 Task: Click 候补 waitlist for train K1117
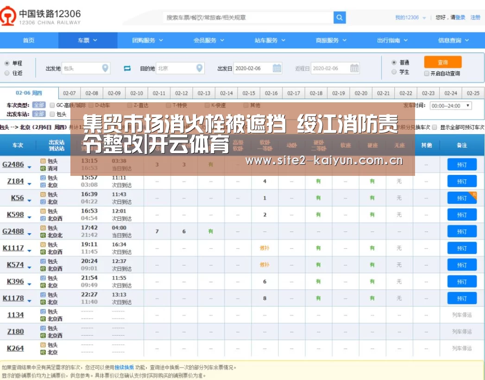[x=265, y=248]
